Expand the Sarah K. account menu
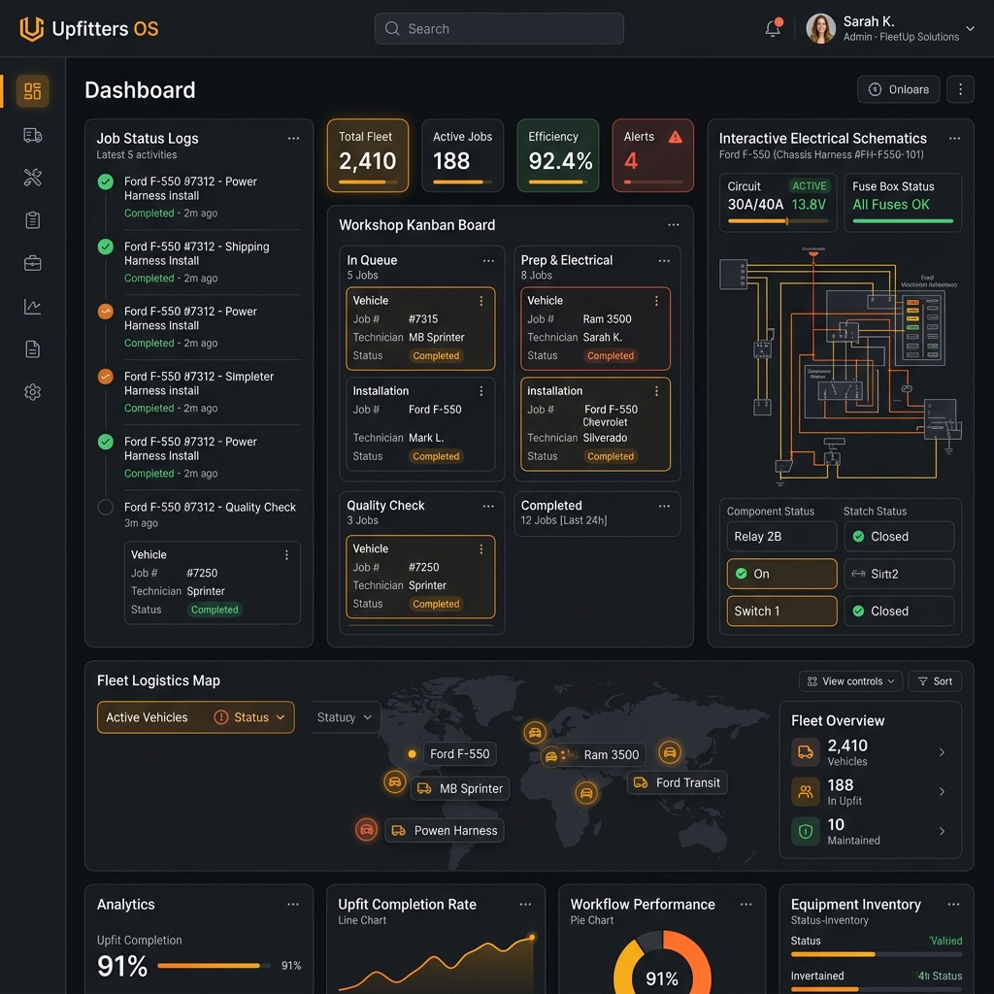Viewport: 994px width, 994px height. 970,28
